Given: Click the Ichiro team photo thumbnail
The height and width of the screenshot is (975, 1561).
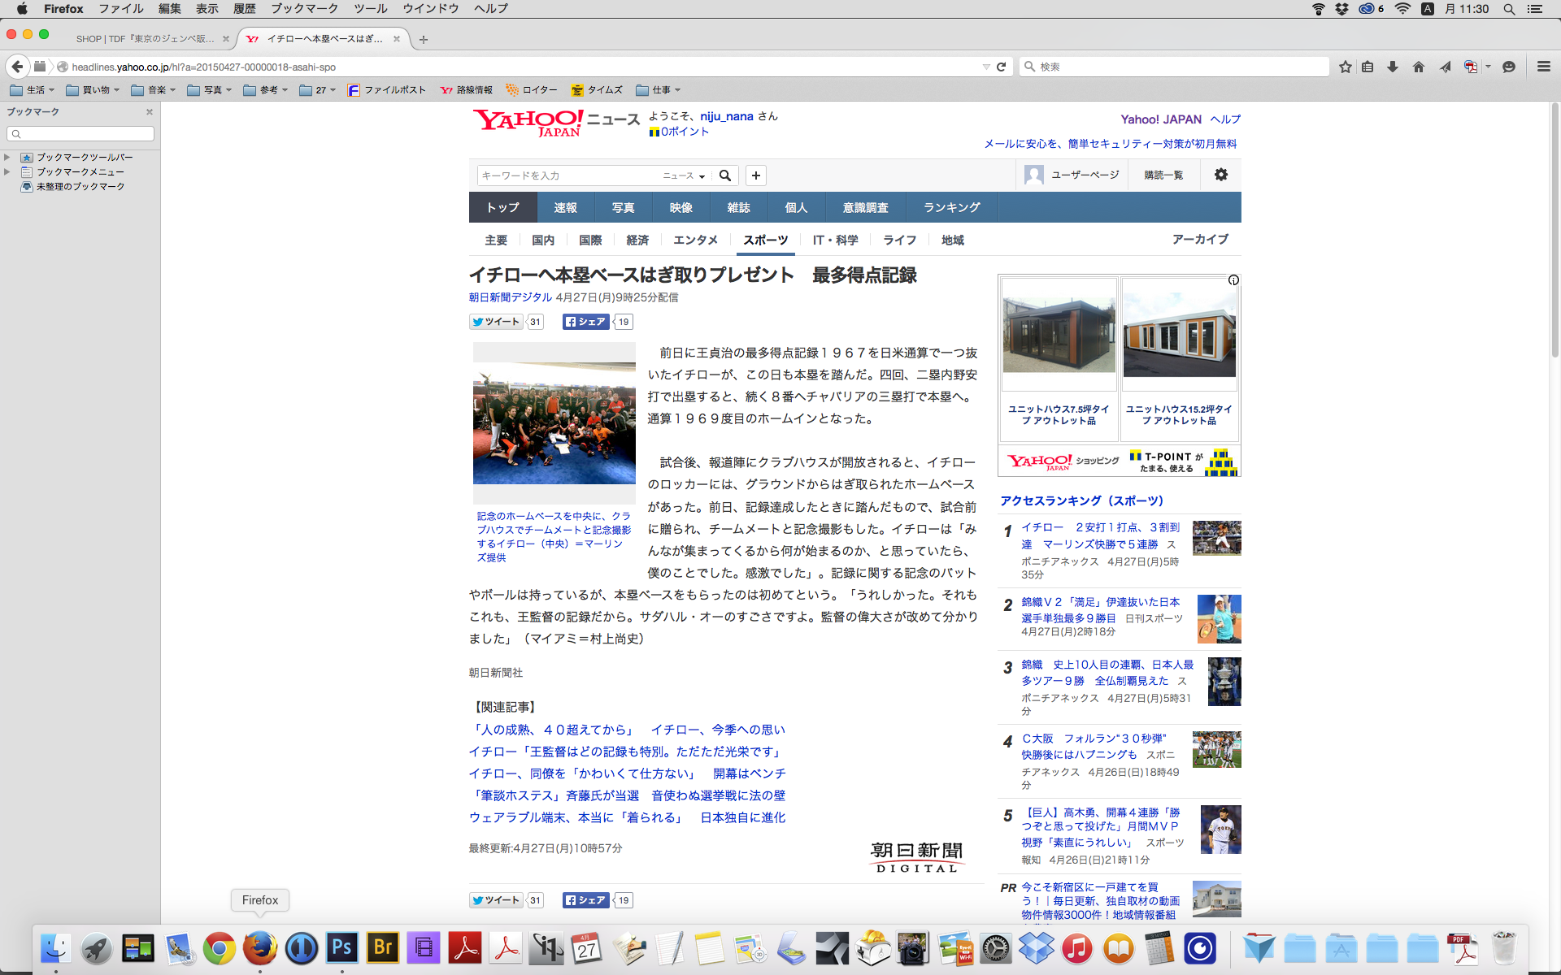Looking at the screenshot, I should point(554,423).
